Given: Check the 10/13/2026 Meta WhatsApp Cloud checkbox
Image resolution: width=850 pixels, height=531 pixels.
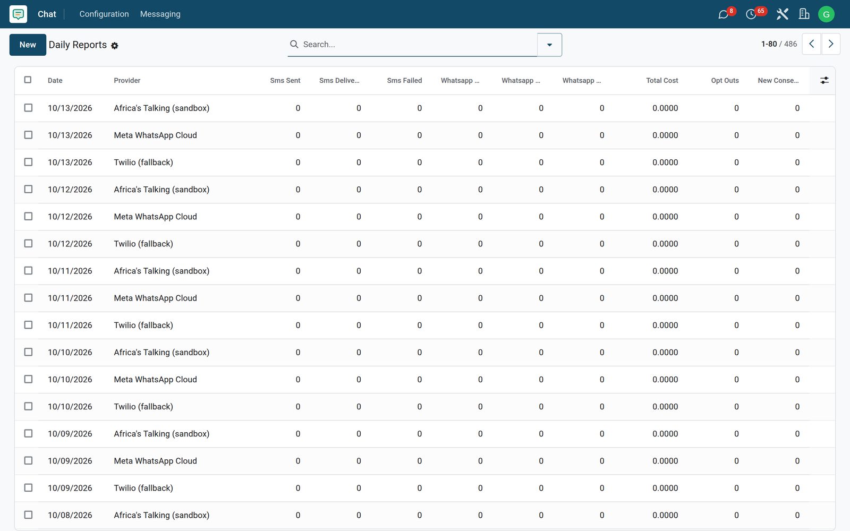Looking at the screenshot, I should 28,135.
